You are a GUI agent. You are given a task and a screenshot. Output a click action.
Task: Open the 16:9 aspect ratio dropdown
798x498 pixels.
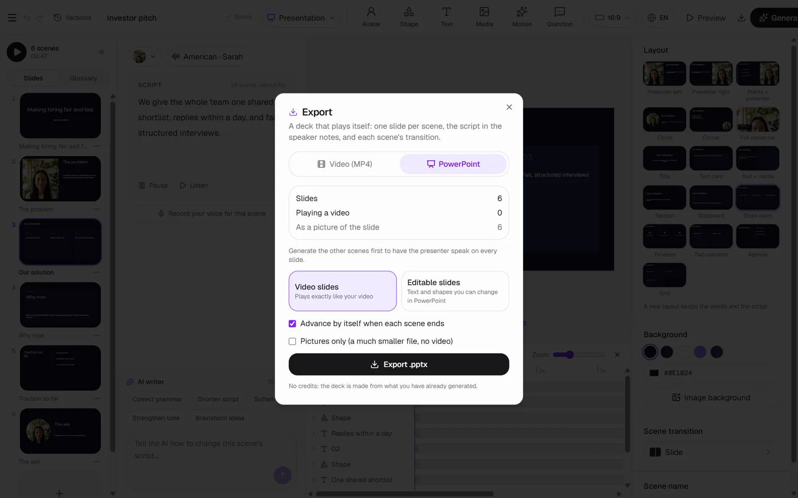[x=612, y=18]
